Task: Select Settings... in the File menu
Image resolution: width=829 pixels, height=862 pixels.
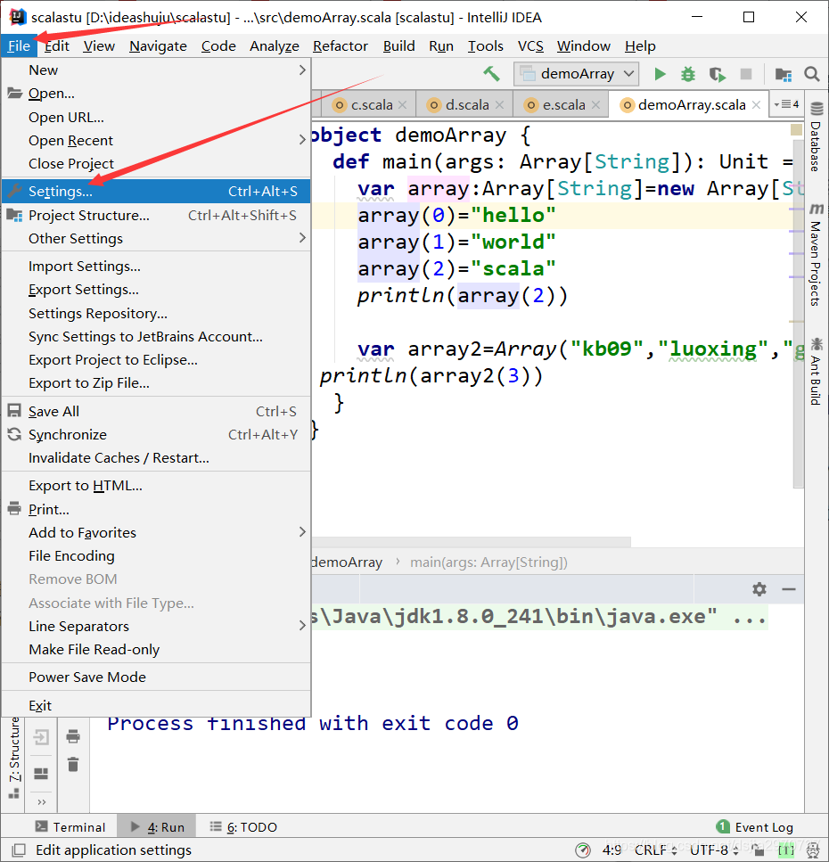Action: [156, 191]
